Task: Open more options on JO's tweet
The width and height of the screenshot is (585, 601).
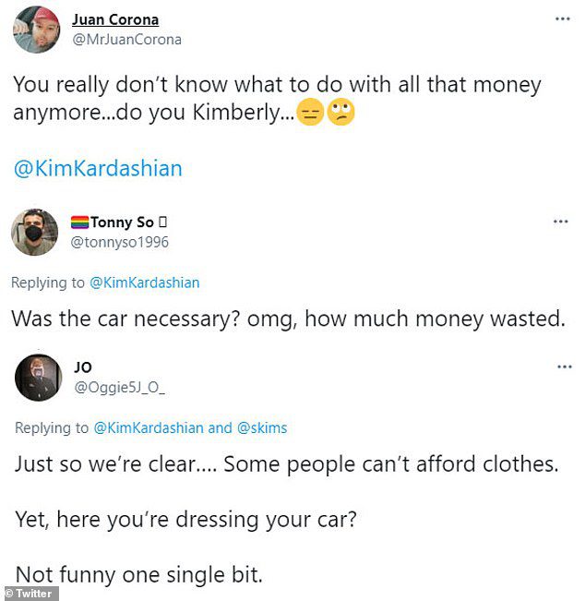Action: pyautogui.click(x=565, y=367)
